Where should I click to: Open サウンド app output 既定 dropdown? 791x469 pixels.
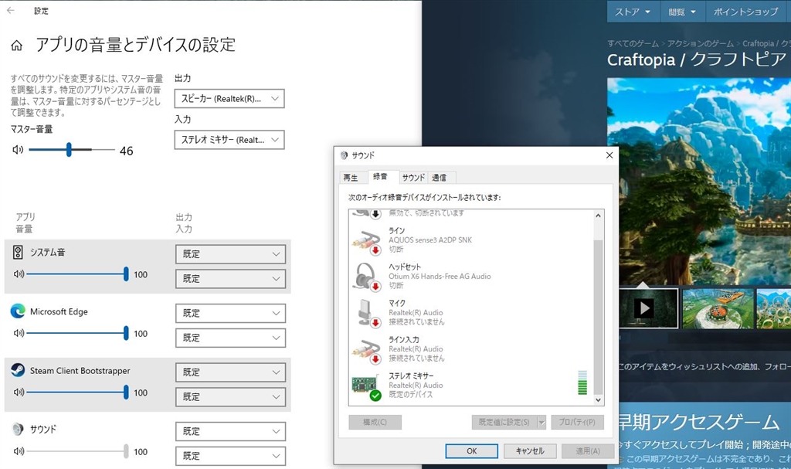pos(230,431)
